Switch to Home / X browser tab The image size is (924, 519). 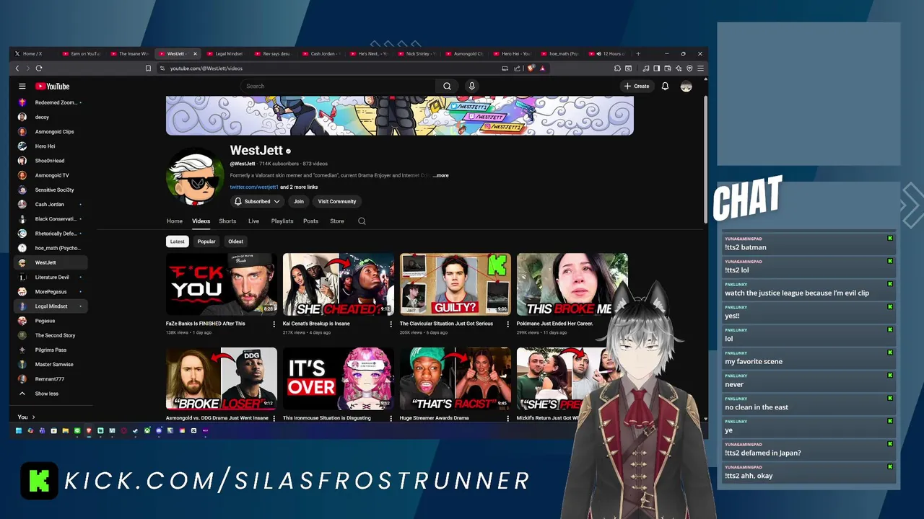click(x=32, y=53)
